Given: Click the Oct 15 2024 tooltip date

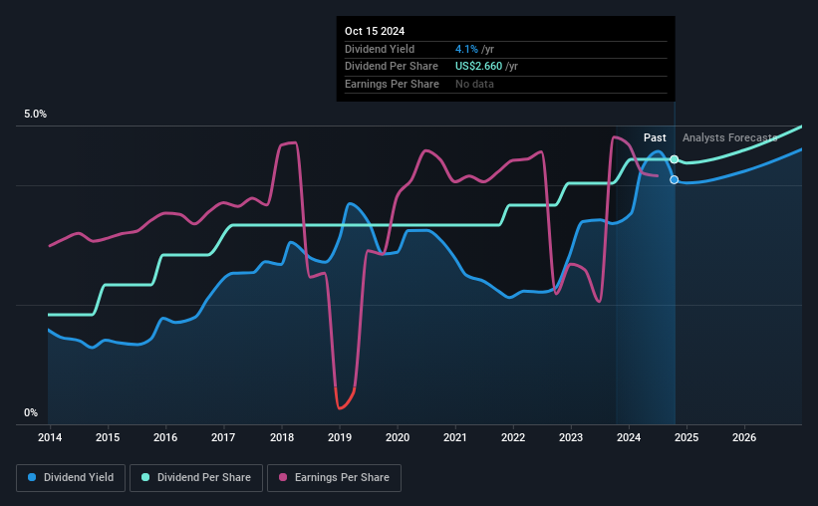Looking at the screenshot, I should point(375,31).
